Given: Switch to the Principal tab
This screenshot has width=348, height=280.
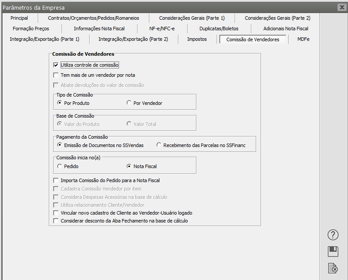Looking at the screenshot, I should [x=19, y=18].
